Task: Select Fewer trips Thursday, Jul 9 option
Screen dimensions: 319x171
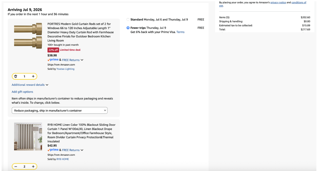Action: [128, 28]
